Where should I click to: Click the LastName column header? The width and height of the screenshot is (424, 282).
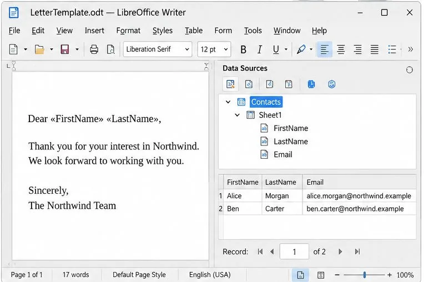(282, 182)
